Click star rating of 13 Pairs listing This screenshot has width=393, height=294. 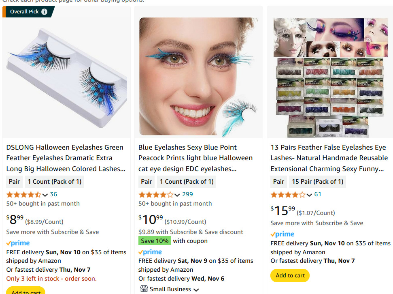click(x=288, y=195)
